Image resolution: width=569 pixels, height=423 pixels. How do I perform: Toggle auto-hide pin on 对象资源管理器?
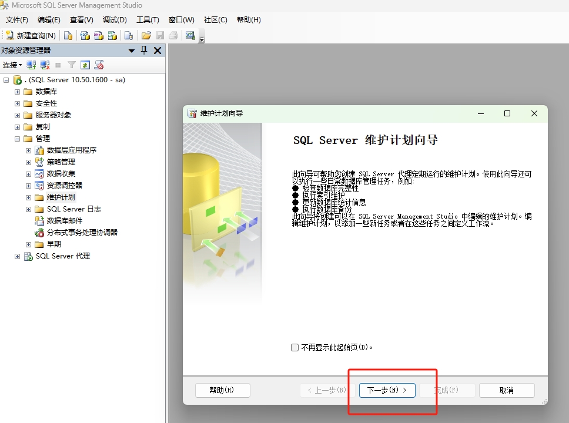pos(144,50)
